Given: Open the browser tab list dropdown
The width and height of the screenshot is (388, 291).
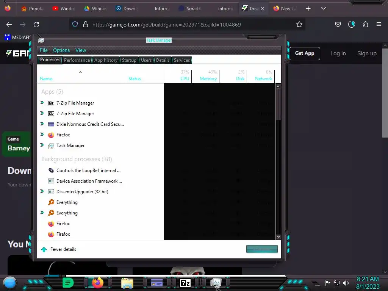Looking at the screenshot, I should click(324, 8).
